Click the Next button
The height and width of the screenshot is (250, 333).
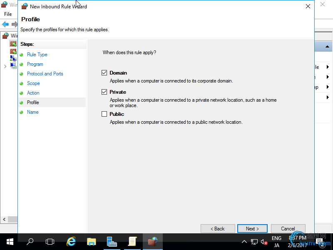pos(252,228)
